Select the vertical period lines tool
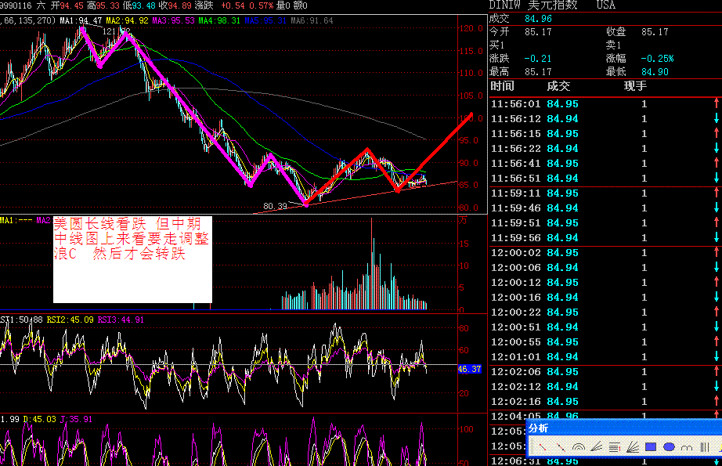Viewport: 722px width, 466px height. pos(706,446)
